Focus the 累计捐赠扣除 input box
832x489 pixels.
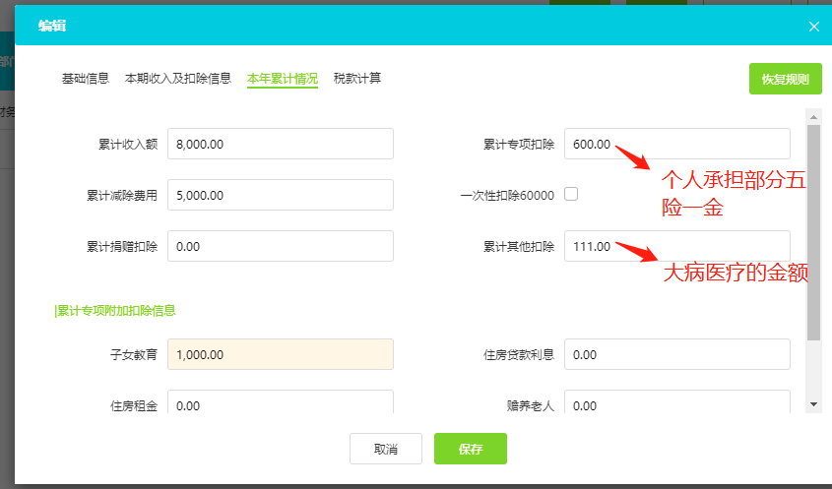281,246
